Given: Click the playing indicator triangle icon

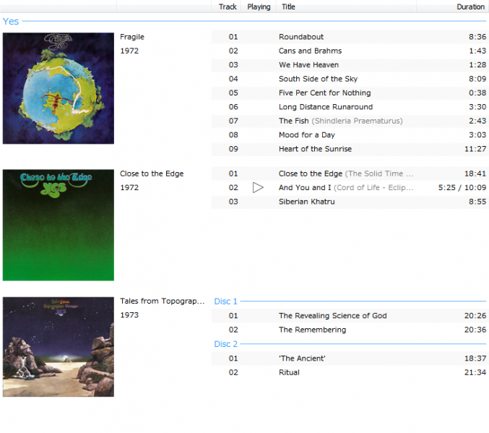Looking at the screenshot, I should pos(258,188).
